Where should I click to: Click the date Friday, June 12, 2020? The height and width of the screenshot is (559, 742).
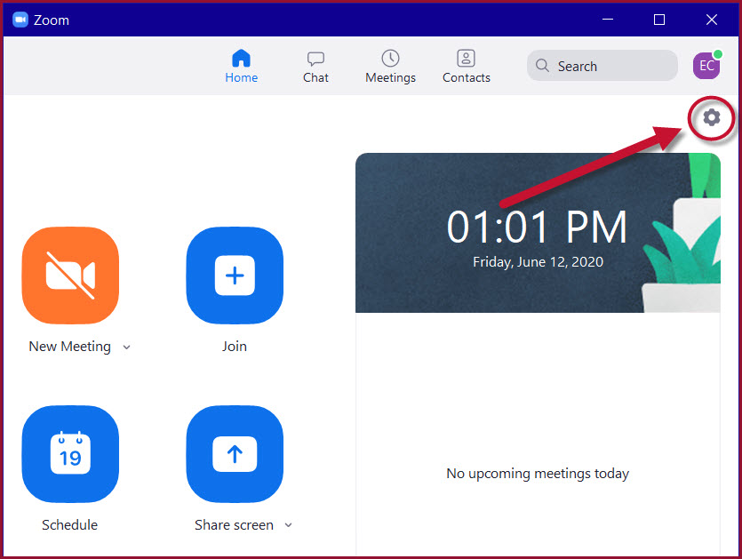click(x=538, y=262)
